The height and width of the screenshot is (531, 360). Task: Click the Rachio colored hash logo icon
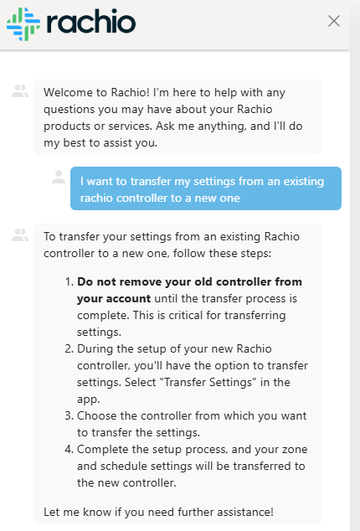click(23, 24)
